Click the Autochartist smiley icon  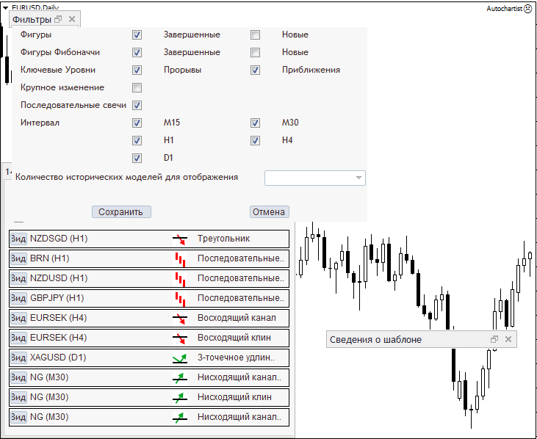[527, 9]
